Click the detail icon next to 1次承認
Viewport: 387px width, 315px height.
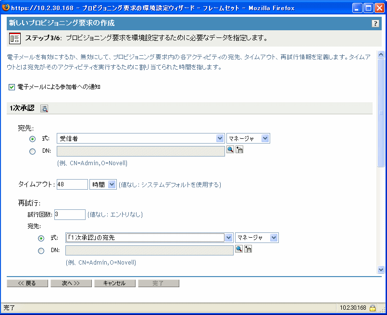(45, 109)
